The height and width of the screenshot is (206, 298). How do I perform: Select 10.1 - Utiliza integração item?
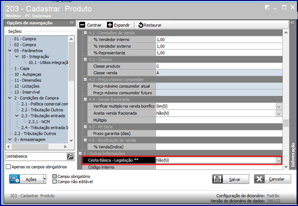click(x=48, y=63)
